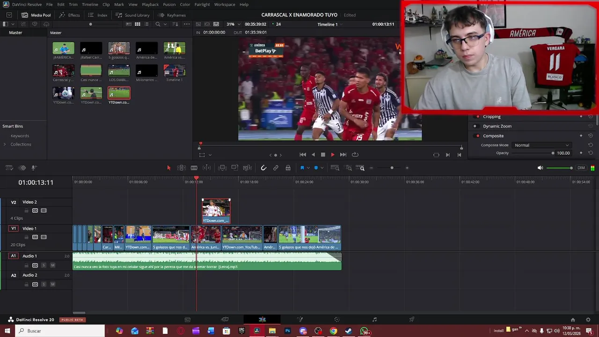Image resolution: width=599 pixels, height=337 pixels.
Task: Open the Keyframes panel tab
Action: click(x=172, y=15)
